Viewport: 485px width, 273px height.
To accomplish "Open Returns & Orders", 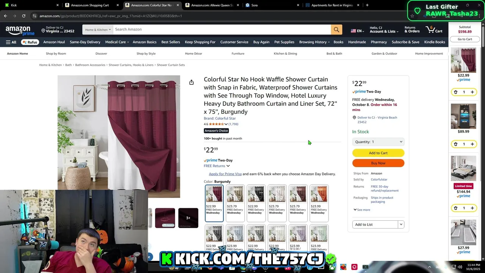I will 412,30.
